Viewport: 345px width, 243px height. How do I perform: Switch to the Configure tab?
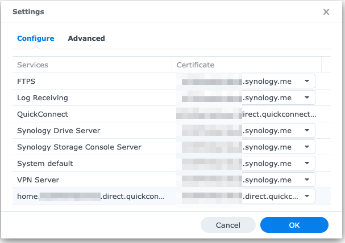[x=36, y=39]
